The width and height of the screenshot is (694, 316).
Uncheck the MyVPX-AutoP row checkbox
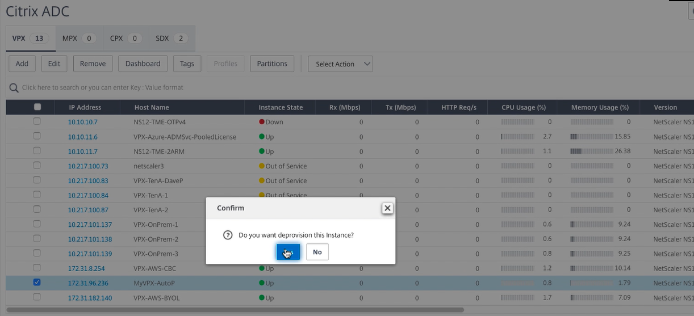coord(37,283)
